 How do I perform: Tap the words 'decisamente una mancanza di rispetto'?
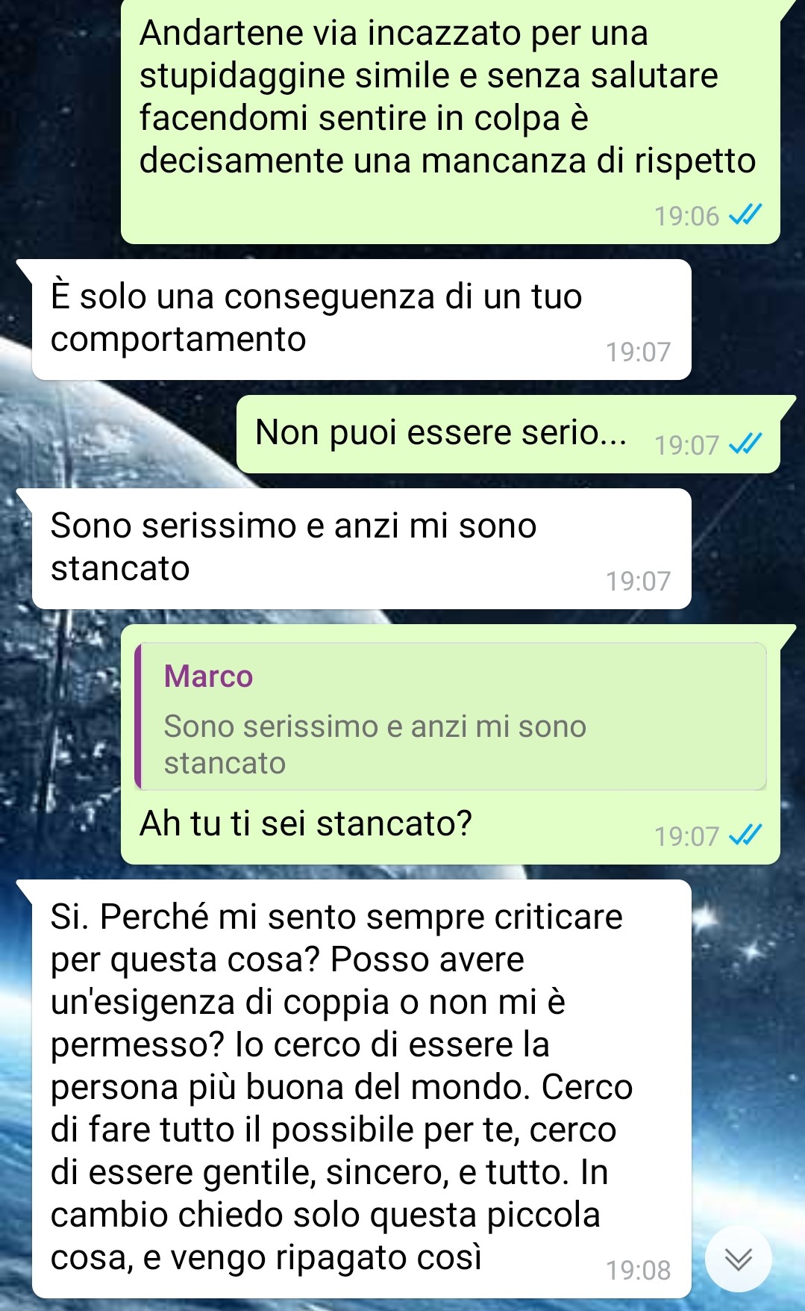[448, 161]
